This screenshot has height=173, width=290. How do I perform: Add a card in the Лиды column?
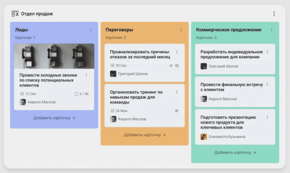pyautogui.click(x=54, y=118)
